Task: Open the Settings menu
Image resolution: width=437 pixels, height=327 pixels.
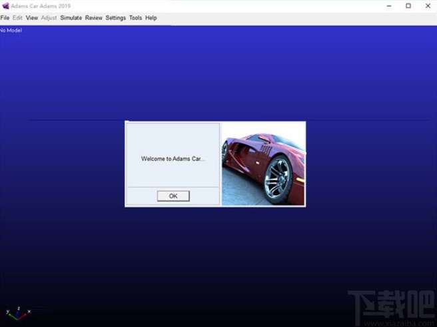Action: pyautogui.click(x=116, y=18)
